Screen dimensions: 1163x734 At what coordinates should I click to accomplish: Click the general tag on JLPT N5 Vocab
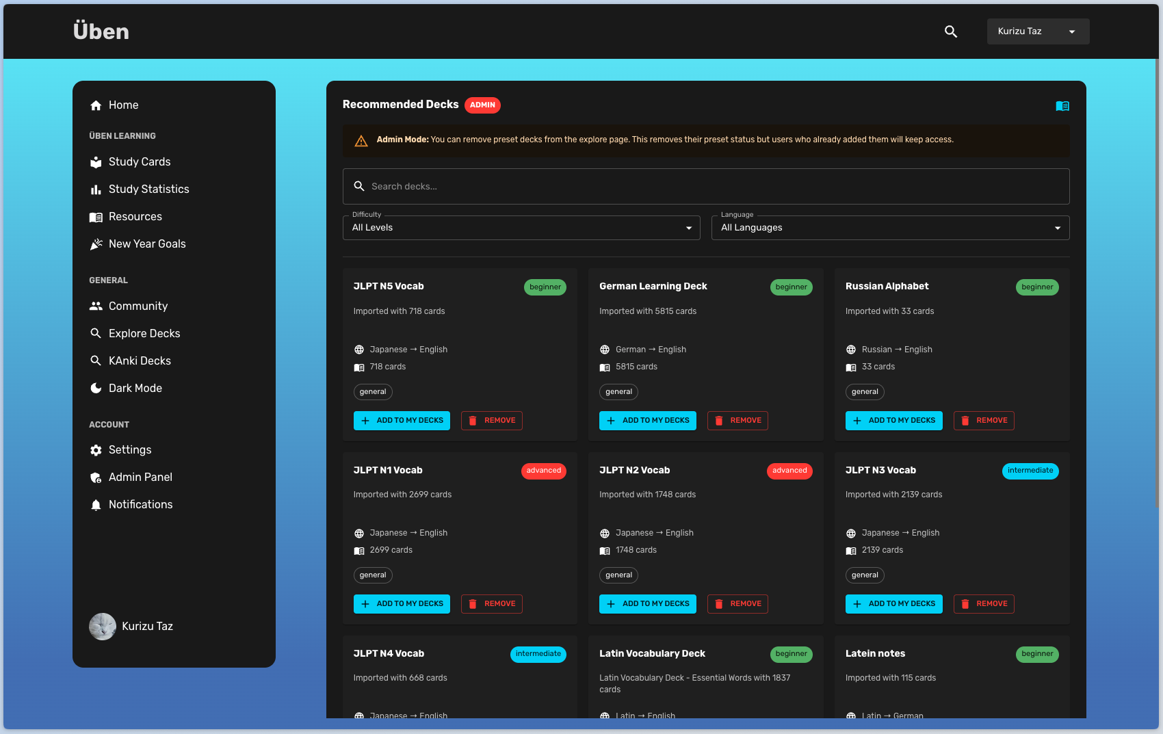(x=373, y=392)
